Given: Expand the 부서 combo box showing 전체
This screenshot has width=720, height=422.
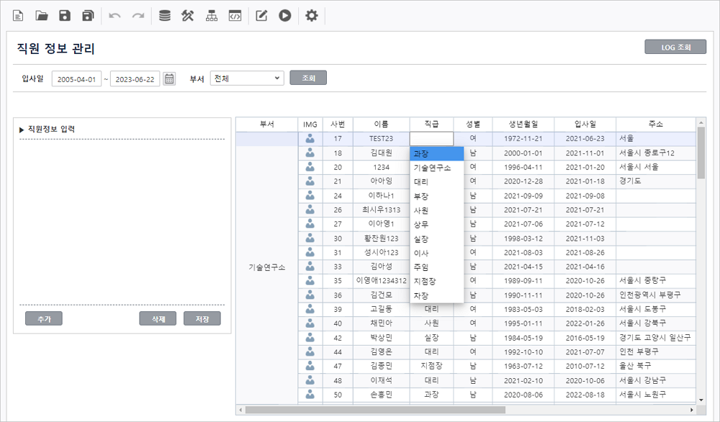Looking at the screenshot, I should coord(247,78).
